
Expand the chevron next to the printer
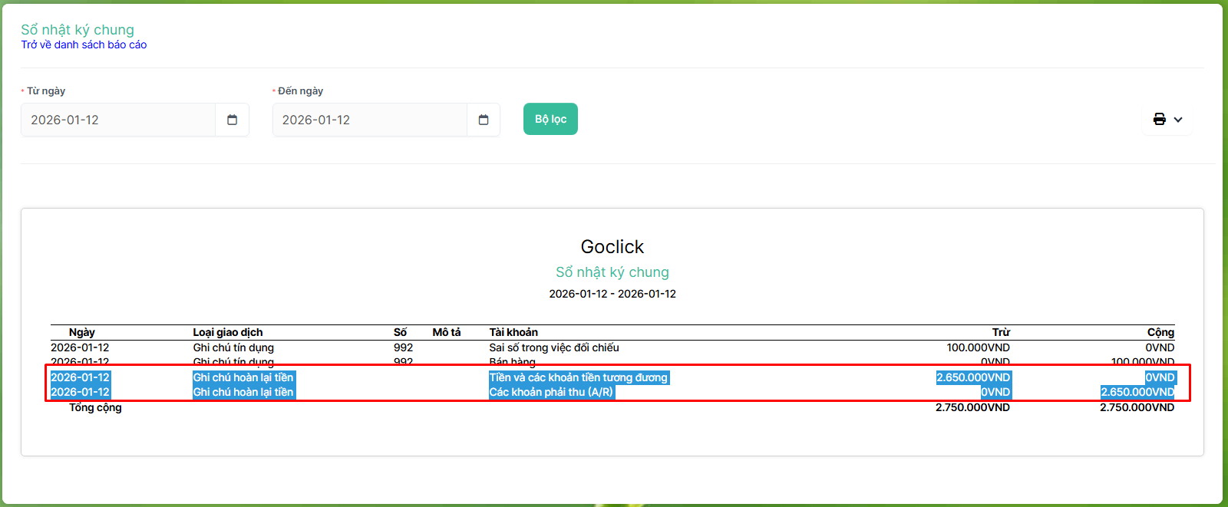[x=1178, y=120]
